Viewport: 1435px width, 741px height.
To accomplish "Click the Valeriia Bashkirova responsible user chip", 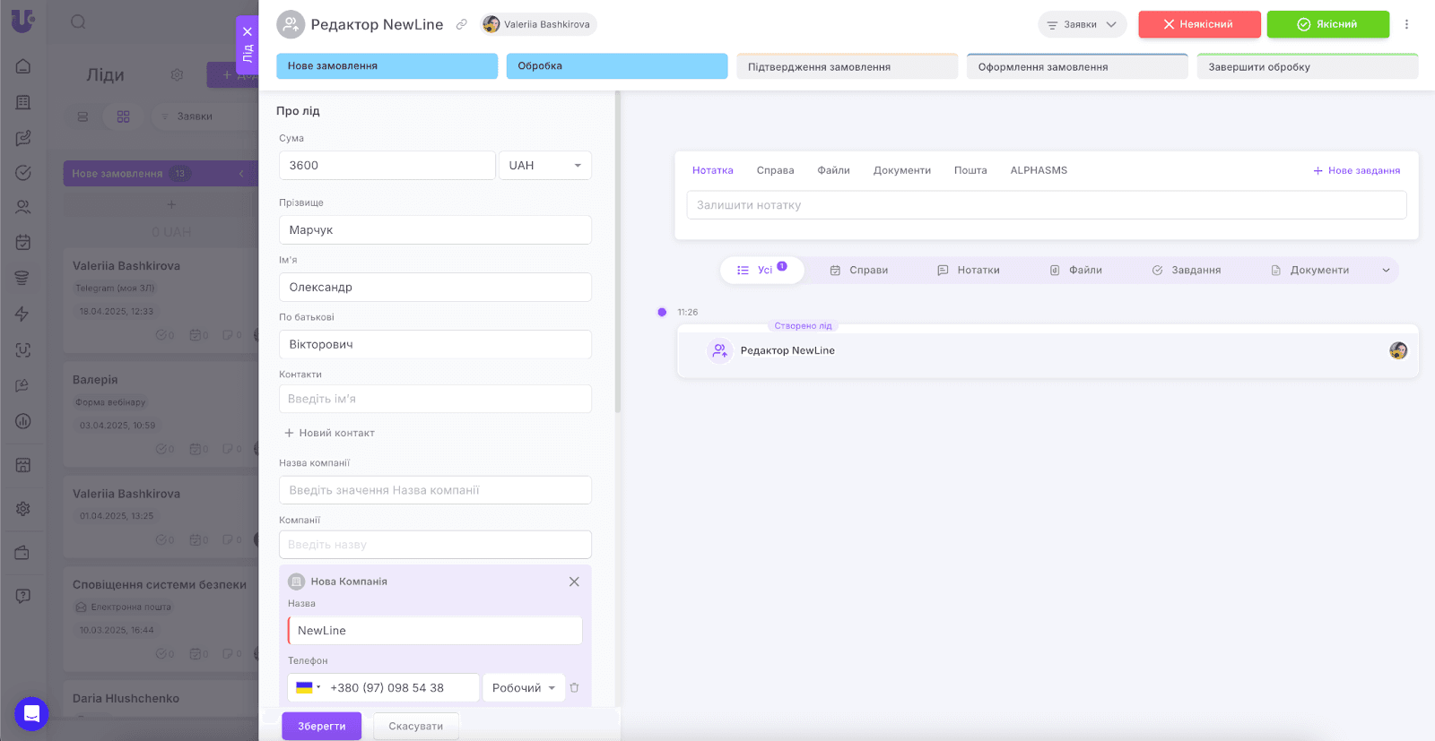I will (x=538, y=24).
